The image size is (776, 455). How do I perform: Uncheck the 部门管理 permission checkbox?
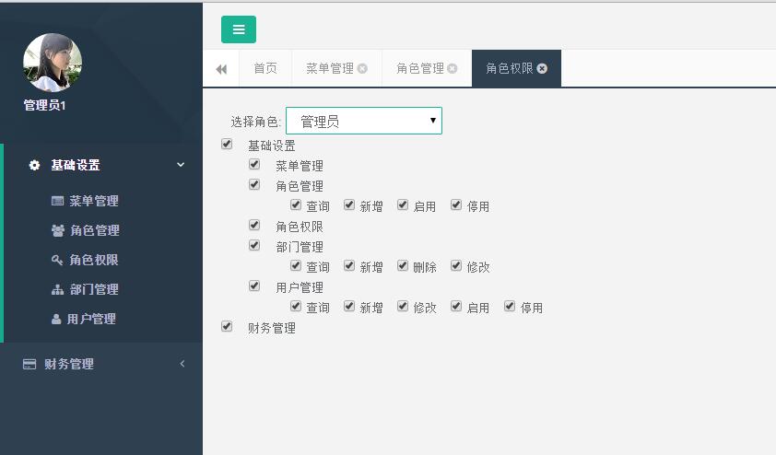pyautogui.click(x=254, y=245)
